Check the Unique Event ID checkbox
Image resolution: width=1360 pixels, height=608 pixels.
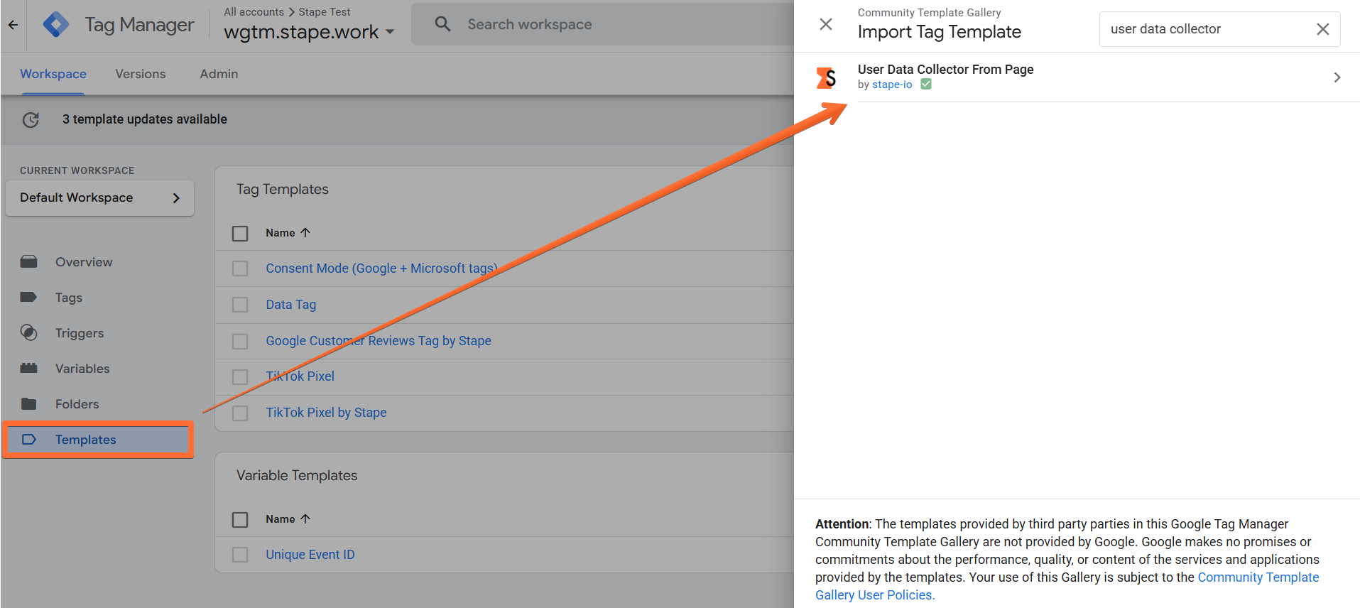[x=240, y=555]
